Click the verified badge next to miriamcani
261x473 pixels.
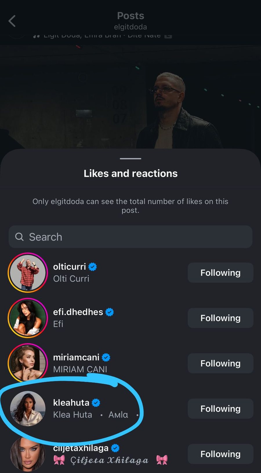click(106, 357)
